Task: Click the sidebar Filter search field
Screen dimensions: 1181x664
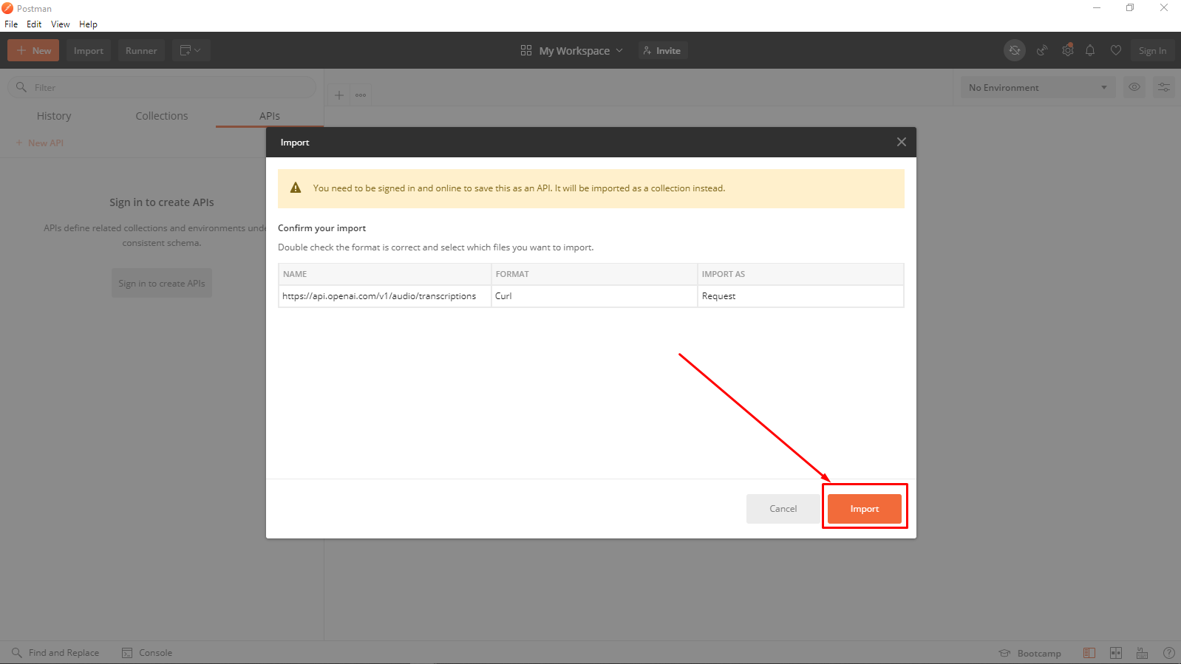Action: coord(162,87)
